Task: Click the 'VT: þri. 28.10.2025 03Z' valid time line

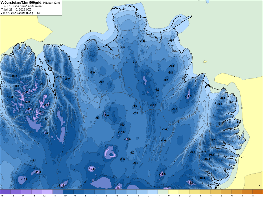Action: (x=16, y=13)
